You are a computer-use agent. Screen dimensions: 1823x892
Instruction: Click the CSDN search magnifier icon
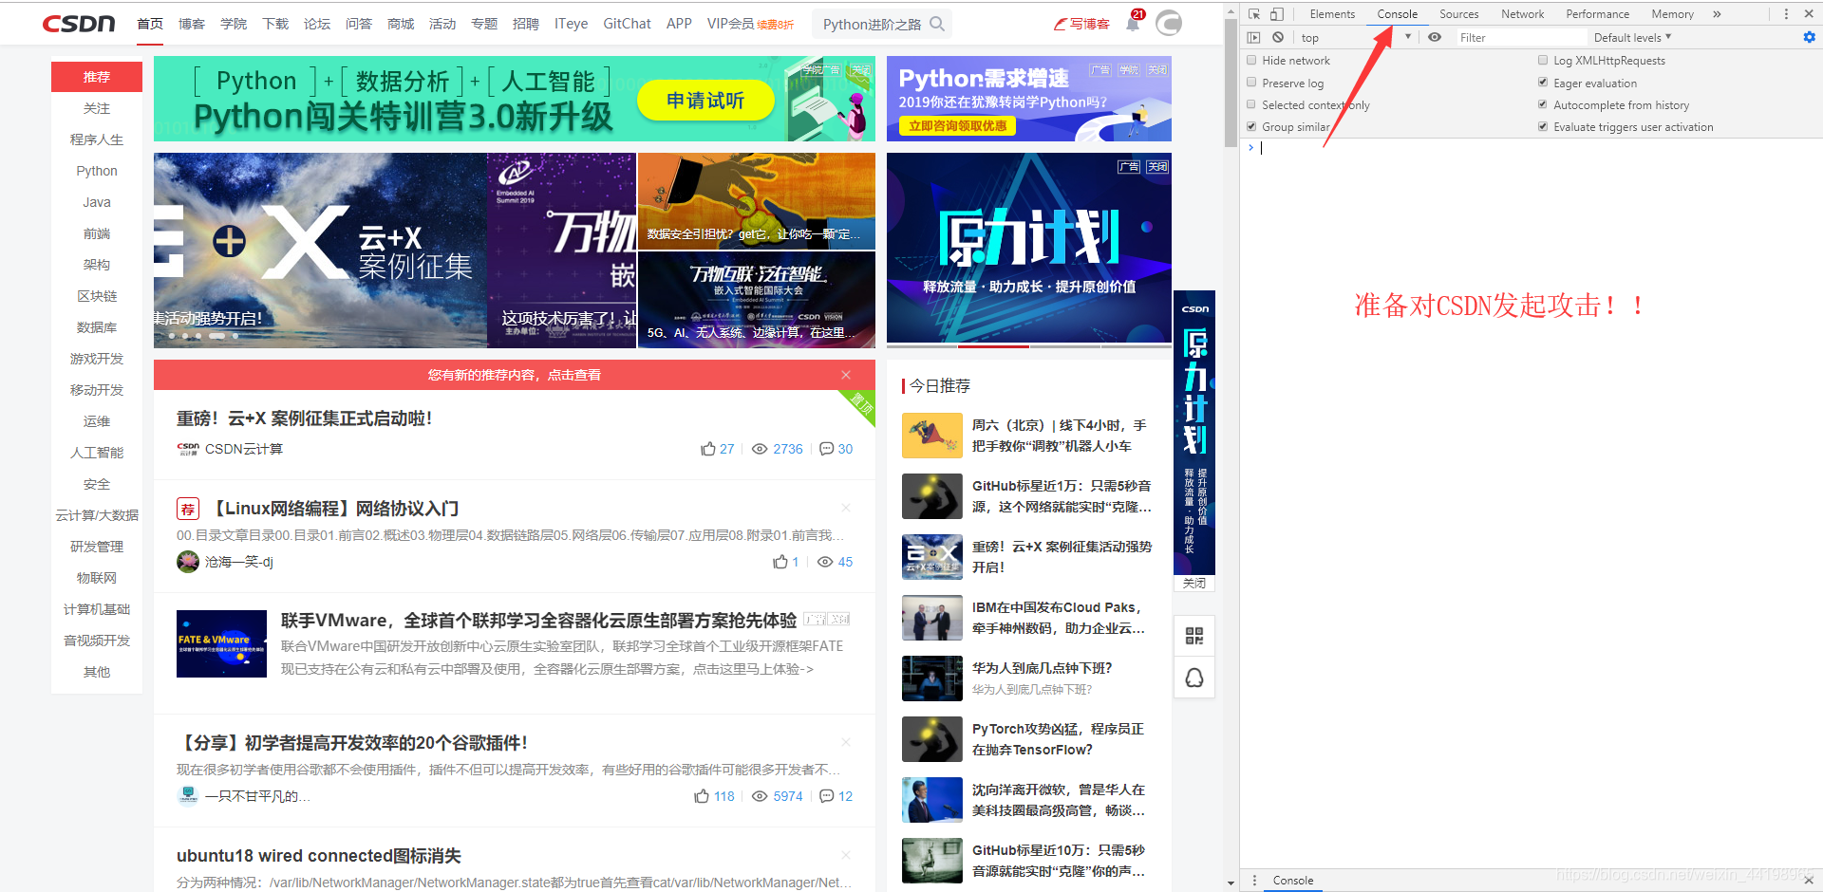pos(937,24)
